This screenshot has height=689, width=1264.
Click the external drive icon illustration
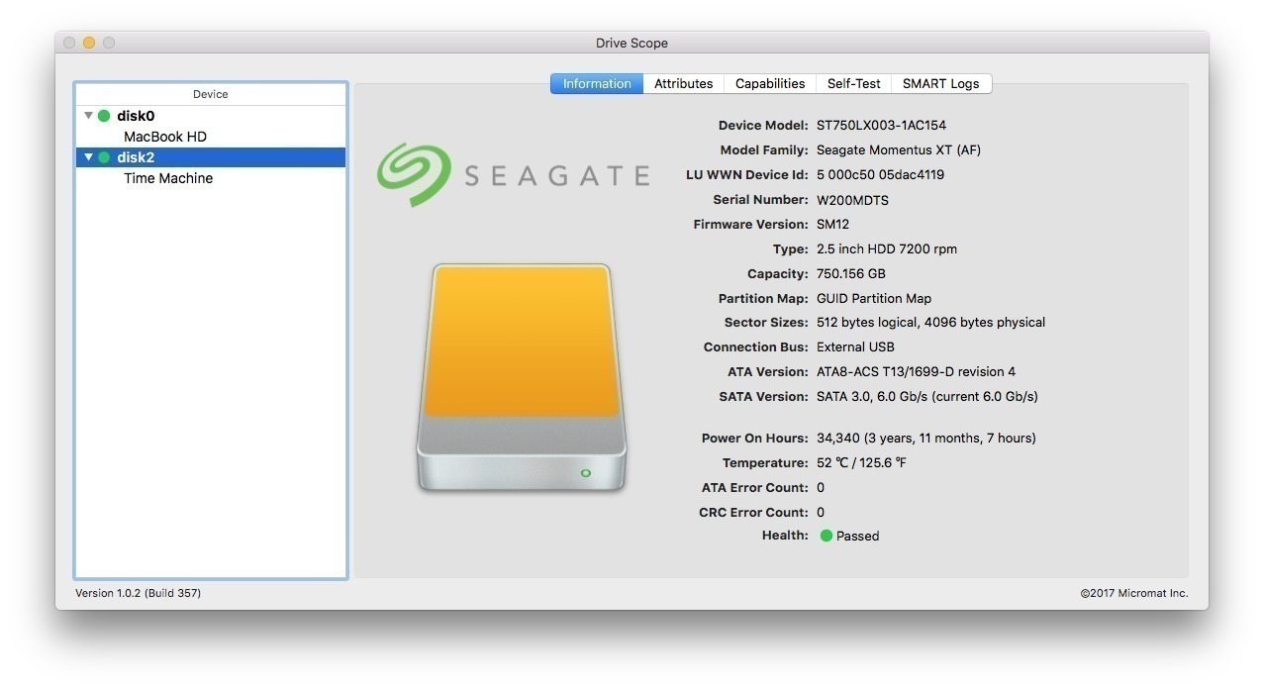pos(522,376)
